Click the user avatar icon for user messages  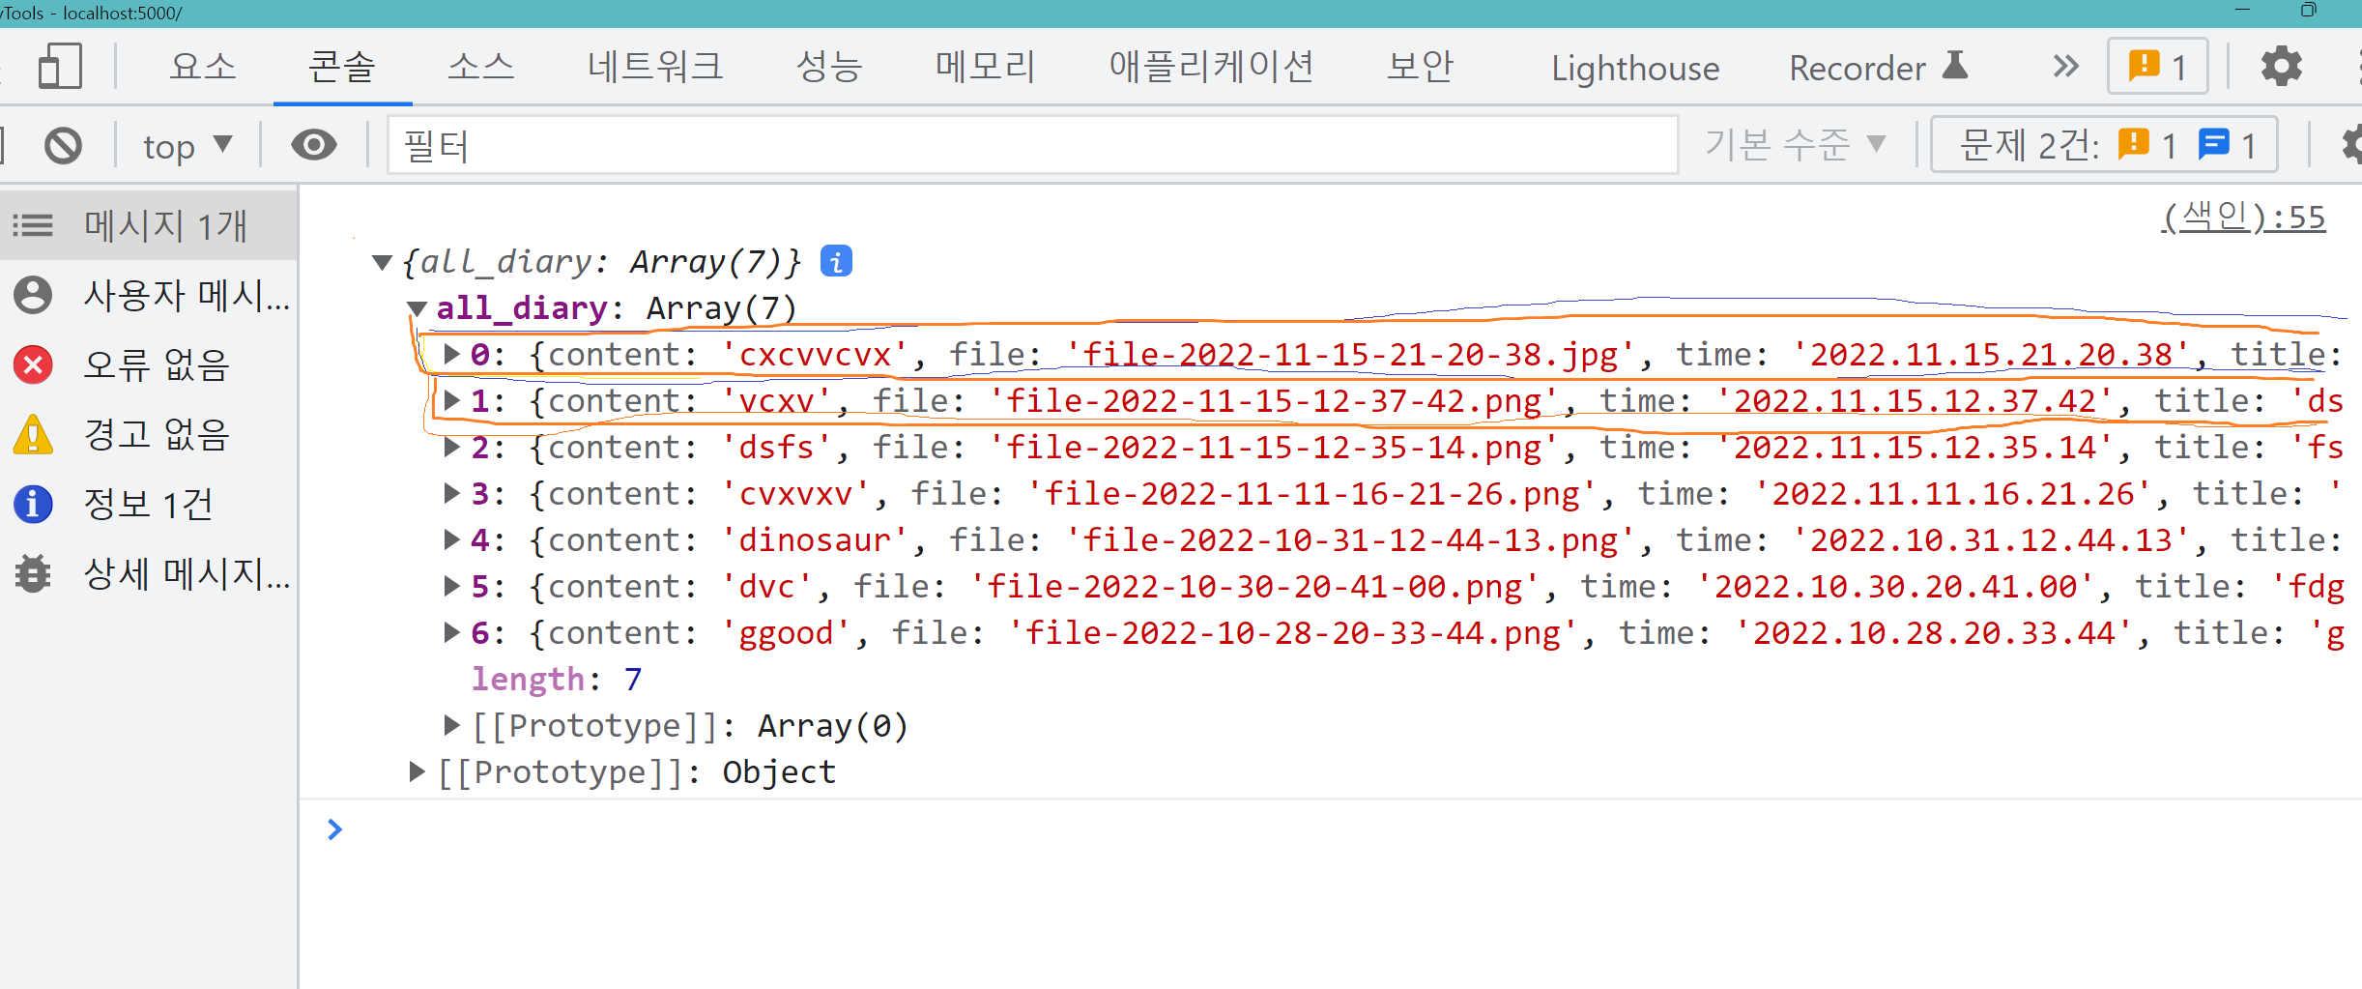33,295
